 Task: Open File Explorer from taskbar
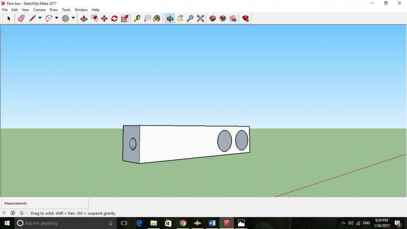click(x=154, y=223)
